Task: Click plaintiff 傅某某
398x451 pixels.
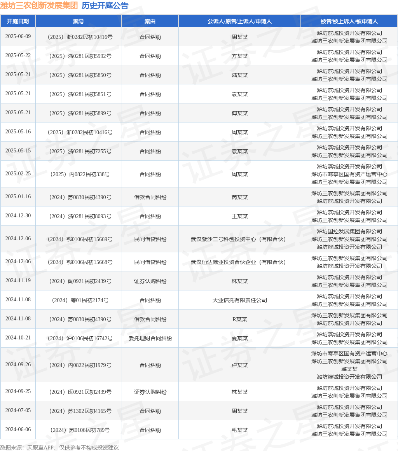Action: tap(239, 113)
